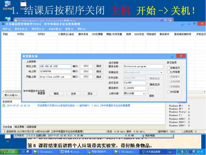The width and height of the screenshot is (206, 155).
Task: Click the 生成 button
Action: [73, 94]
